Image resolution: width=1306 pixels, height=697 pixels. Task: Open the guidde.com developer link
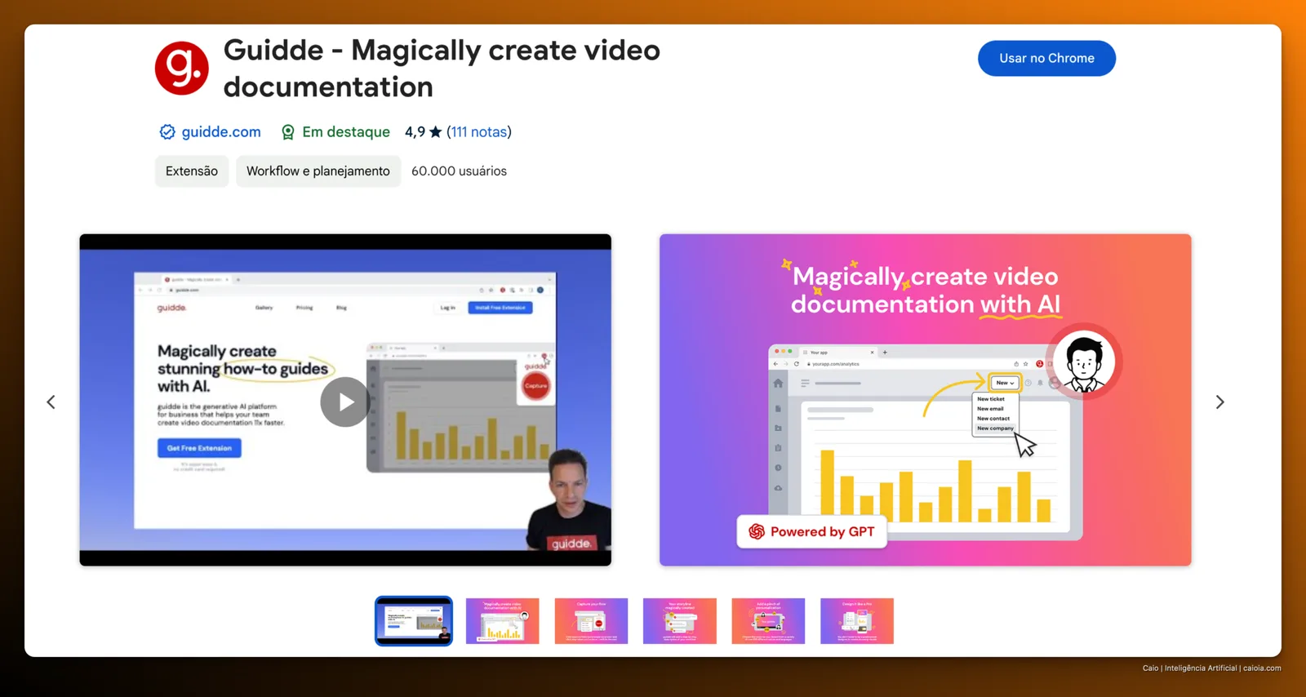point(221,132)
